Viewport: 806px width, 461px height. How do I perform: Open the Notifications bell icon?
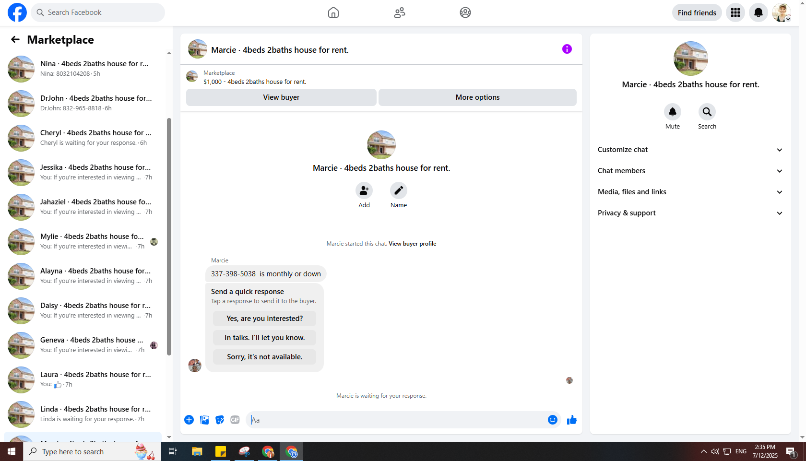(759, 12)
